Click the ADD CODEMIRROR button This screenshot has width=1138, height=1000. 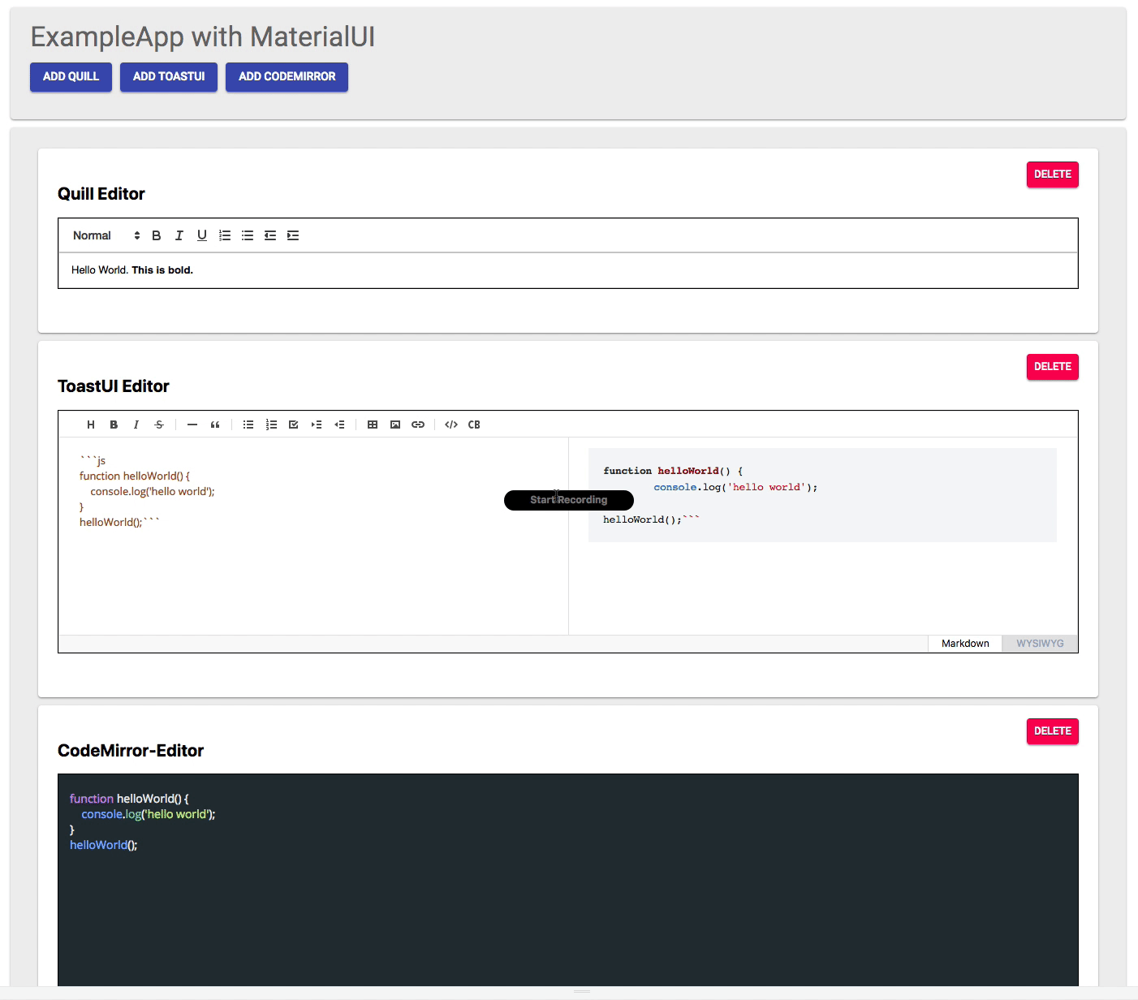click(287, 77)
